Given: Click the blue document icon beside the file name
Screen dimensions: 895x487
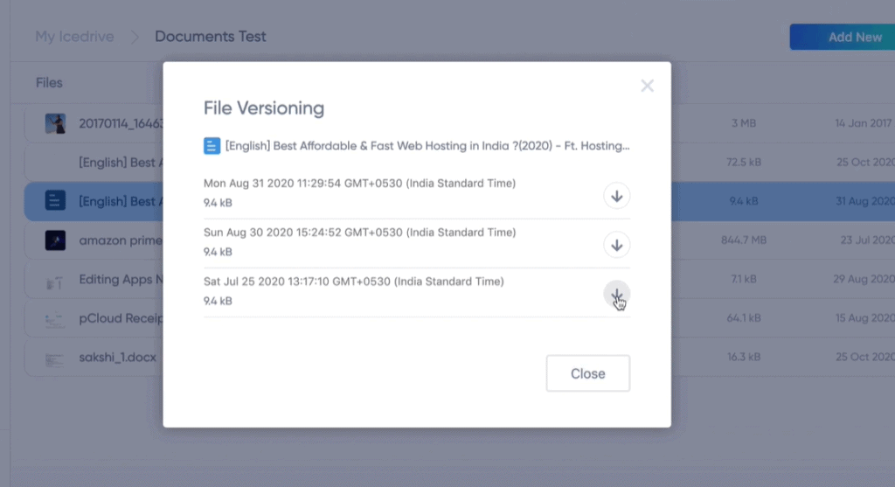Looking at the screenshot, I should [212, 146].
